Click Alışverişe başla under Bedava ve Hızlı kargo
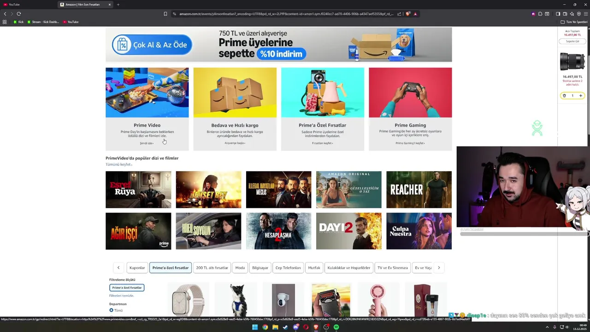Image resolution: width=590 pixels, height=332 pixels. click(x=235, y=143)
